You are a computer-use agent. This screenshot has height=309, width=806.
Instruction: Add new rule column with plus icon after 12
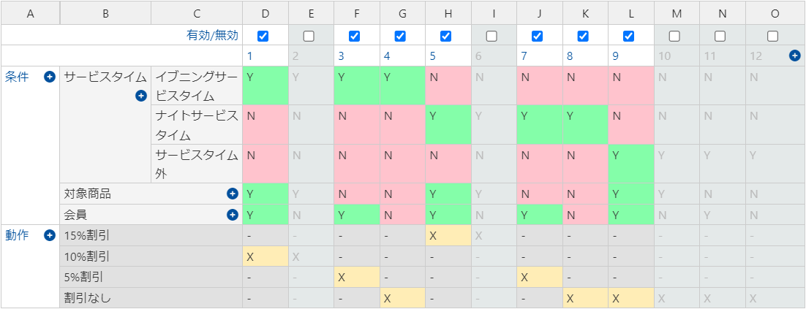(795, 56)
